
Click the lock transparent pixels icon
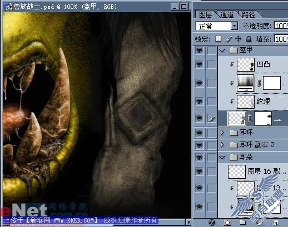tap(219, 39)
